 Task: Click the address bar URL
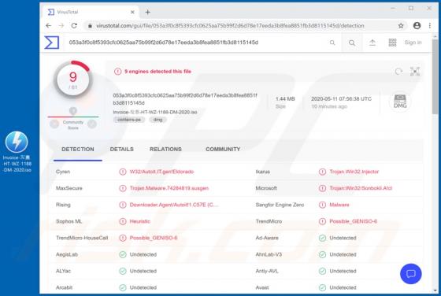pyautogui.click(x=230, y=25)
